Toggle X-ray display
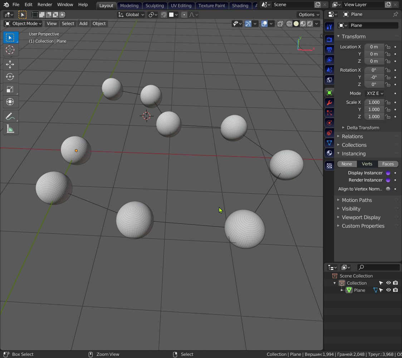Image resolution: width=402 pixels, height=358 pixels. click(280, 24)
